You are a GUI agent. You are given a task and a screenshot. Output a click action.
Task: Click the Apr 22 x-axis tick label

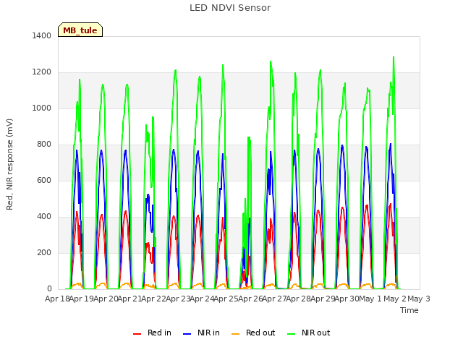pyautogui.click(x=153, y=299)
